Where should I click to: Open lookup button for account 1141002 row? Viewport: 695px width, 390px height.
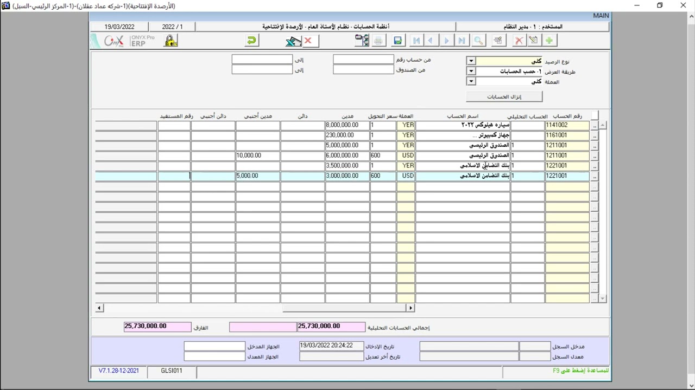(595, 125)
